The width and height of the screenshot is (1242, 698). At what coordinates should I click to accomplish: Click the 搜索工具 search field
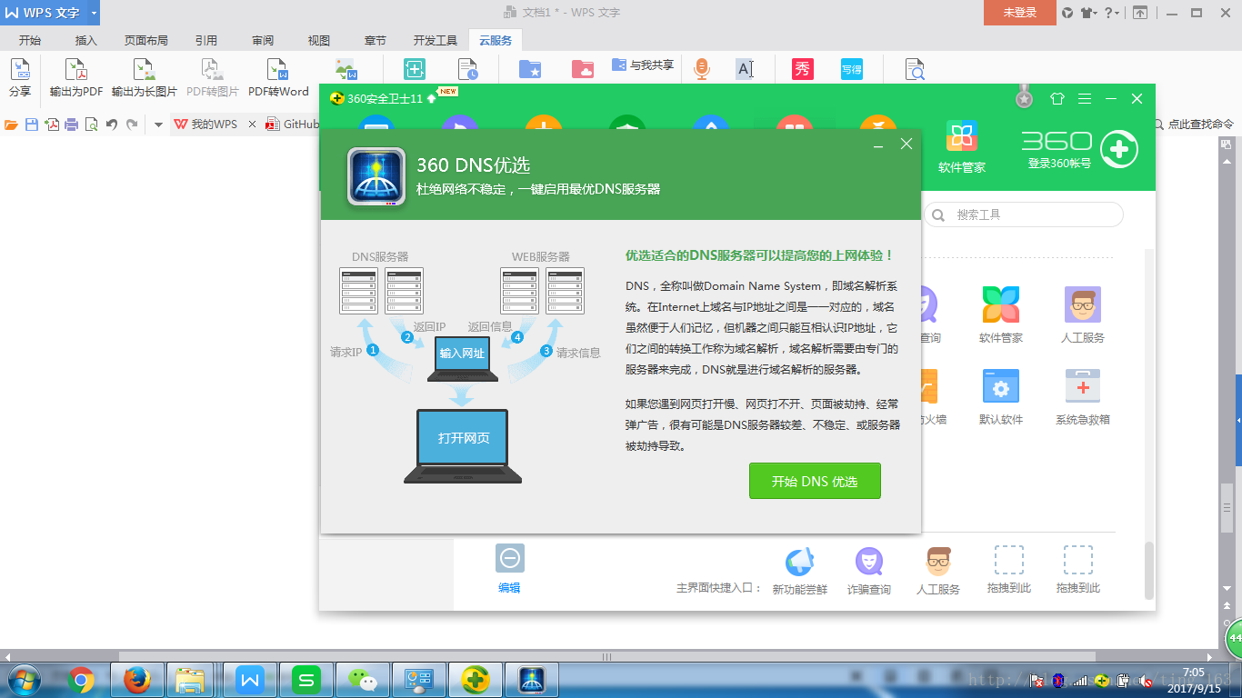(x=1024, y=214)
